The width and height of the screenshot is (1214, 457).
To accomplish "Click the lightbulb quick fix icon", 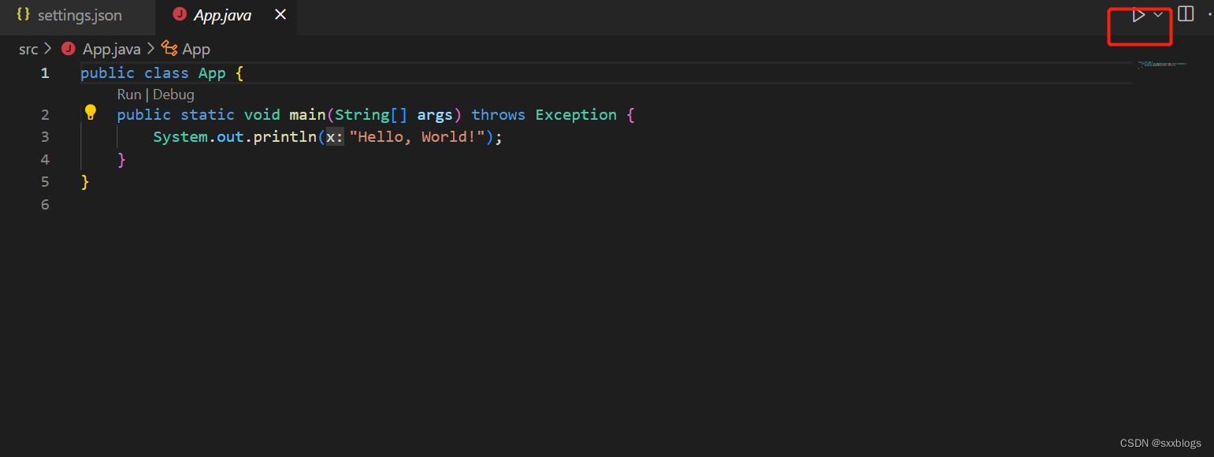I will [90, 112].
